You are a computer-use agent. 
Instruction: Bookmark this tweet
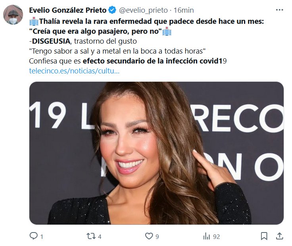pyautogui.click(x=264, y=236)
